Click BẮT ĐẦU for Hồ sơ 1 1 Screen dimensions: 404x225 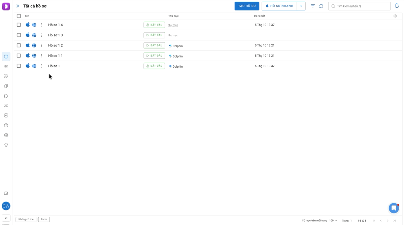tap(154, 56)
